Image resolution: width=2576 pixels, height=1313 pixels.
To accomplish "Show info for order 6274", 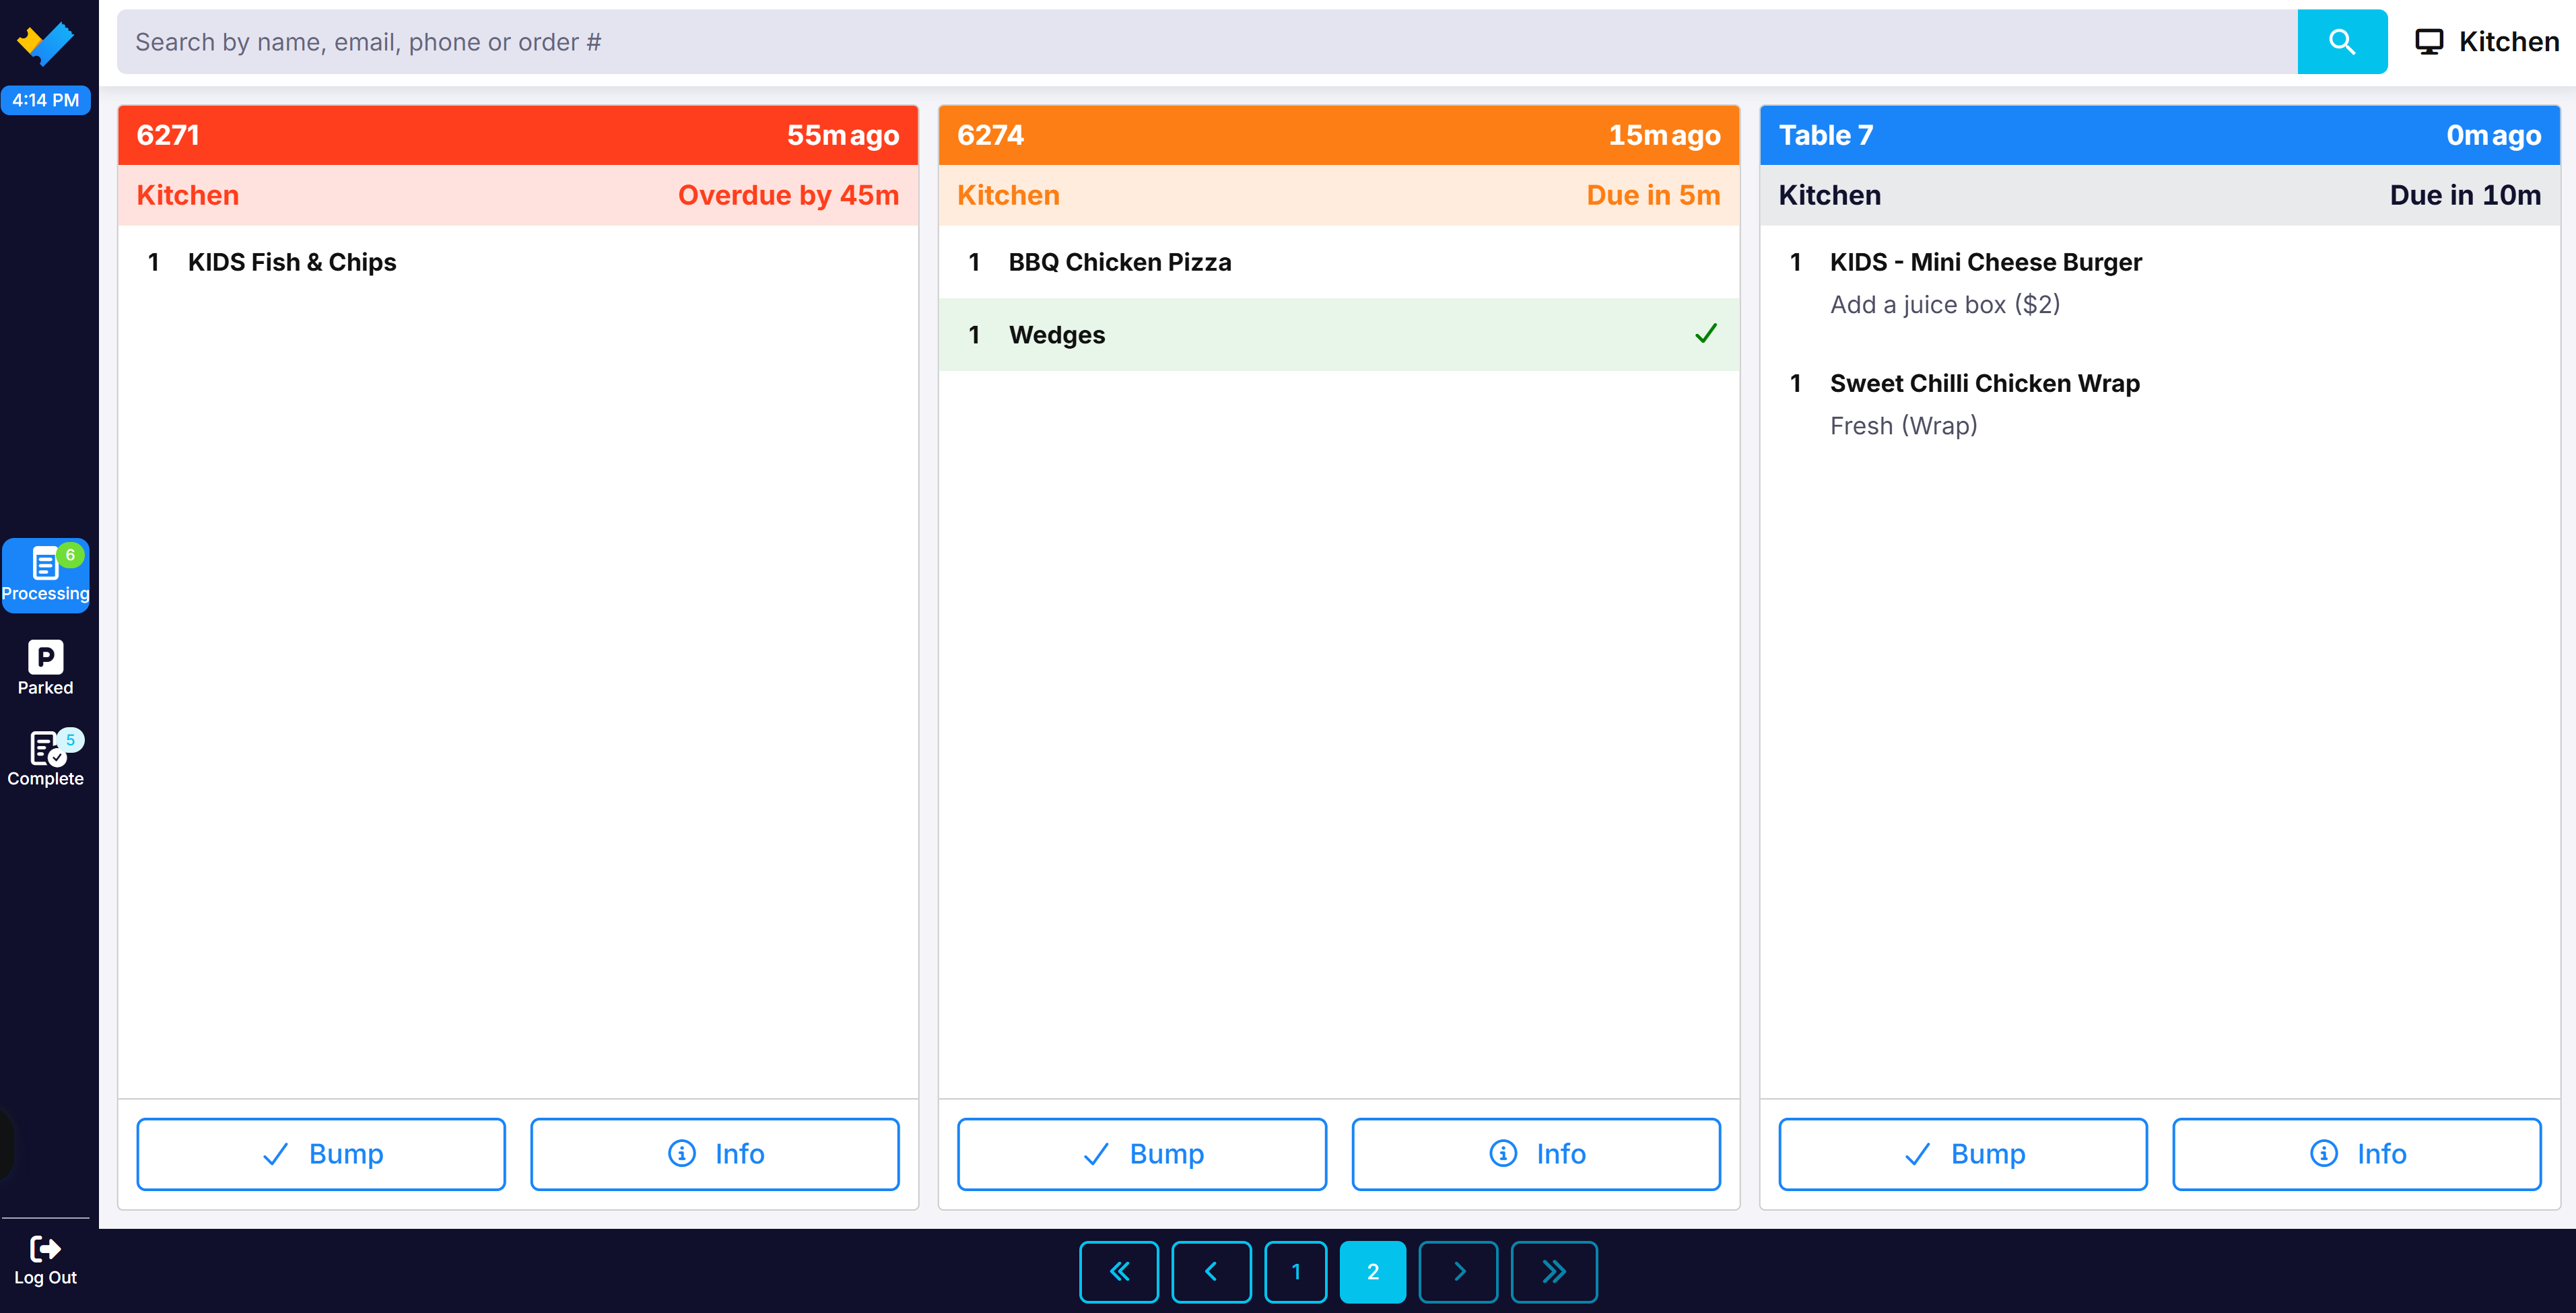I will click(1536, 1154).
